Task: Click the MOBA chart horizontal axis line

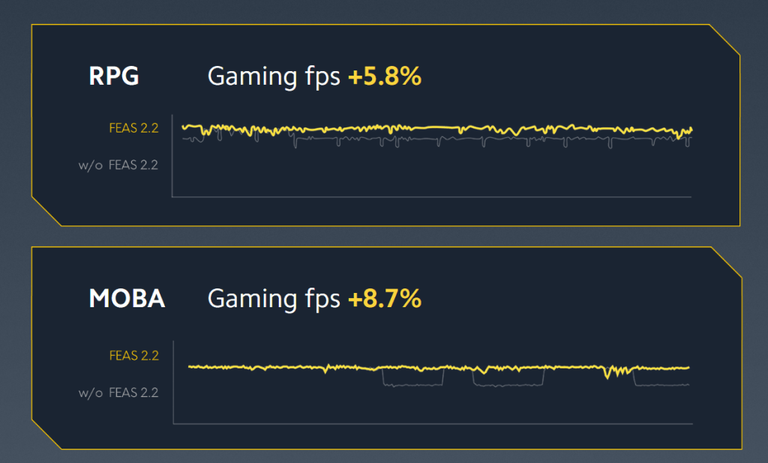Action: point(431,423)
